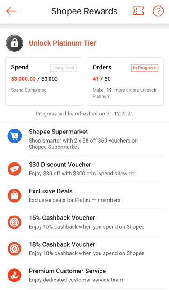
Task: Tap the Platinum Tier lock icon
Action: tap(14, 43)
